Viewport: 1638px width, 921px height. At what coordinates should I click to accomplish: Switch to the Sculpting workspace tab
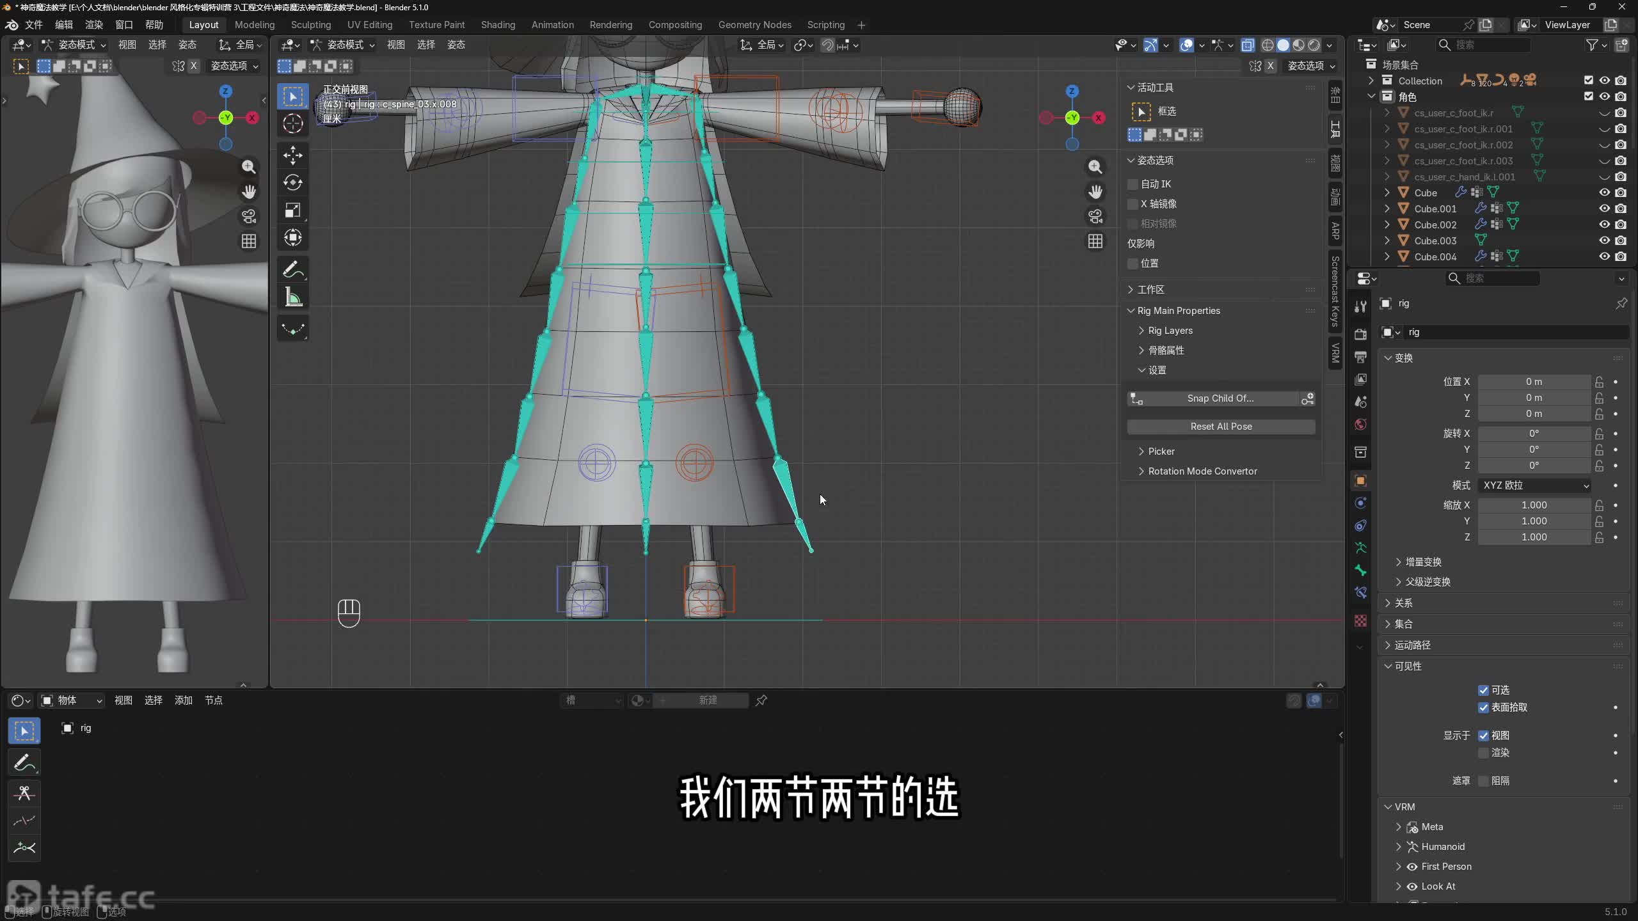(311, 25)
